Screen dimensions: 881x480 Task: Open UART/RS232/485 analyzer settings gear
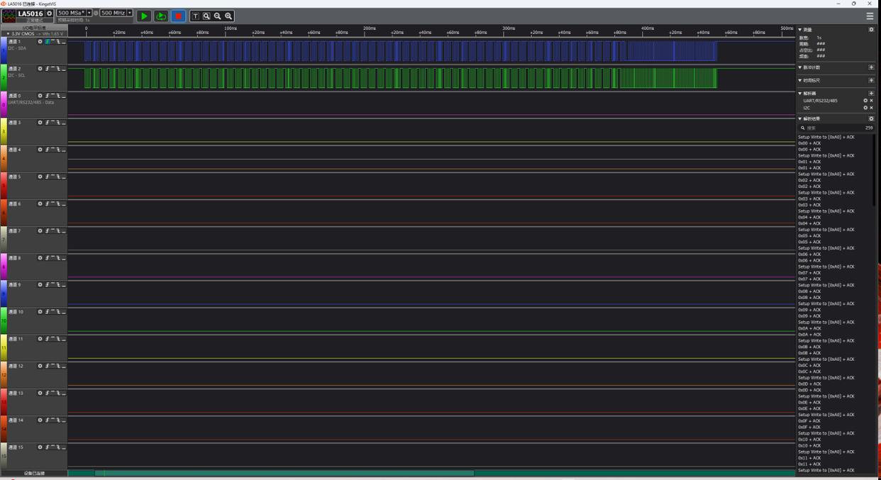(x=865, y=101)
